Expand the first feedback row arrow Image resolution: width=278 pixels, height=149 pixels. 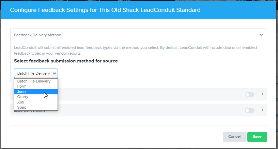263,94
